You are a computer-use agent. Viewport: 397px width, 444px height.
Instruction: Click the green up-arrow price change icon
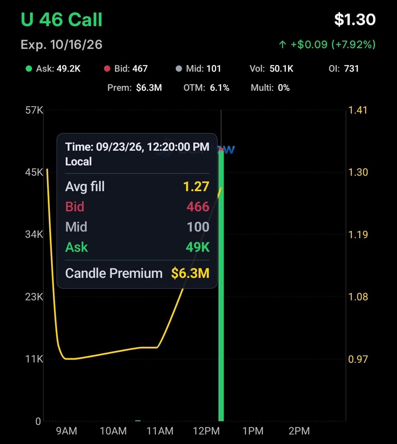click(x=283, y=45)
